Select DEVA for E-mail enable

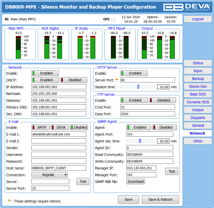[60, 127]
